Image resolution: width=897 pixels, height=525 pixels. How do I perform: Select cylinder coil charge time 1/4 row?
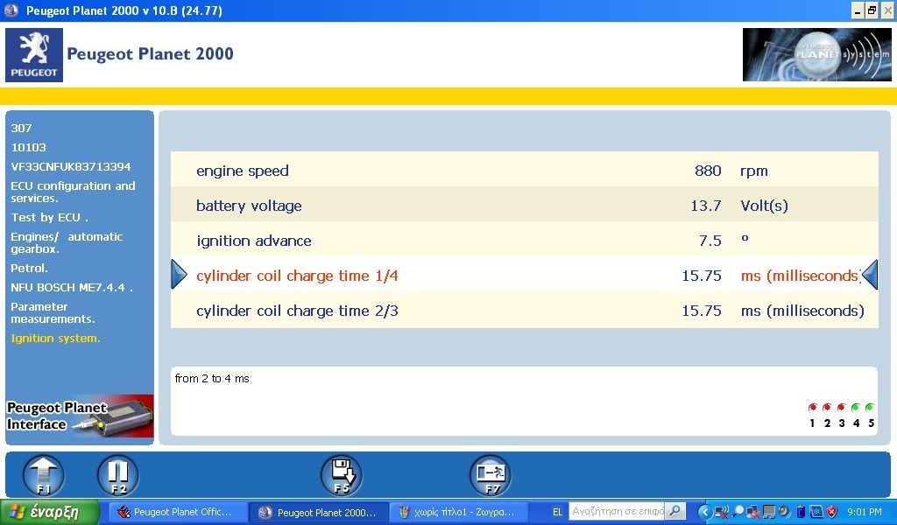point(524,276)
